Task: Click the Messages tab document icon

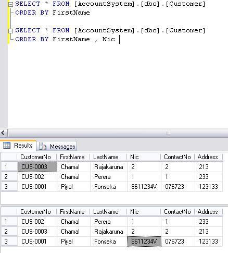Action: coord(43,146)
